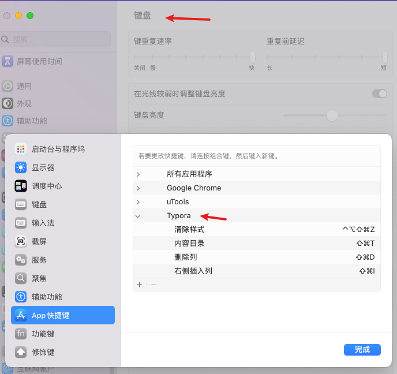Expand the uTools shortcuts group
This screenshot has width=397, height=374.
click(x=138, y=202)
